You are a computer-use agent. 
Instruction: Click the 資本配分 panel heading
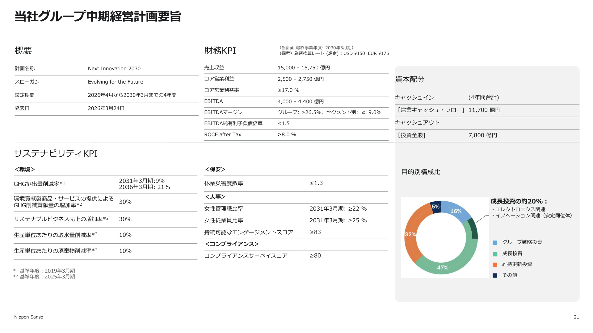pyautogui.click(x=410, y=79)
